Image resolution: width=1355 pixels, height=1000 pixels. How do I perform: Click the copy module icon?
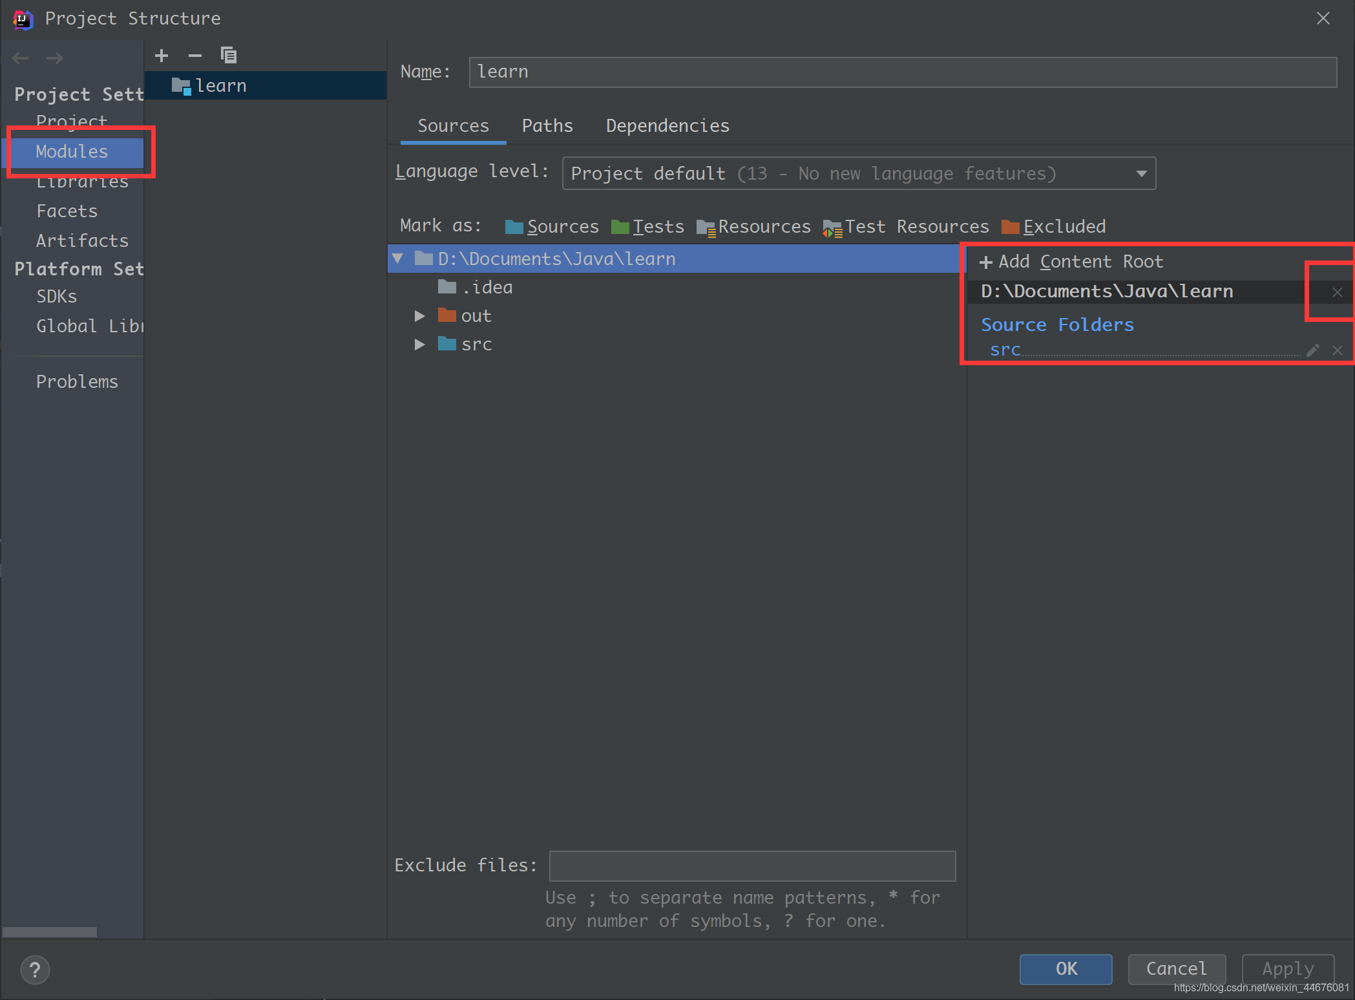(x=226, y=55)
